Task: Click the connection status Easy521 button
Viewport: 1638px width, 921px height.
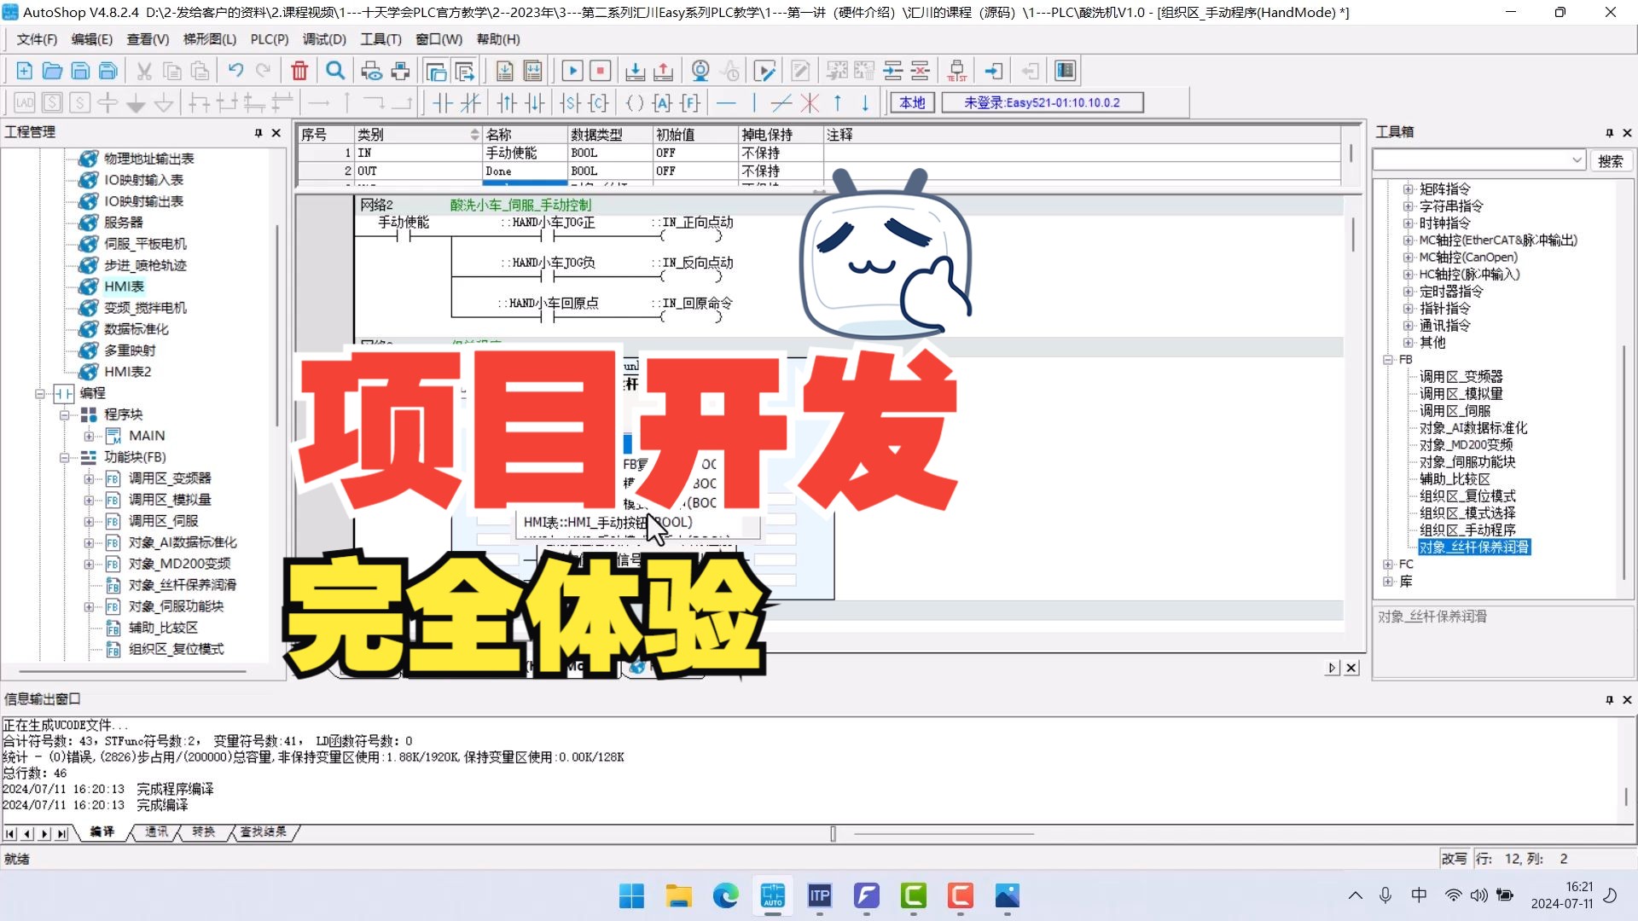Action: pos(1042,103)
